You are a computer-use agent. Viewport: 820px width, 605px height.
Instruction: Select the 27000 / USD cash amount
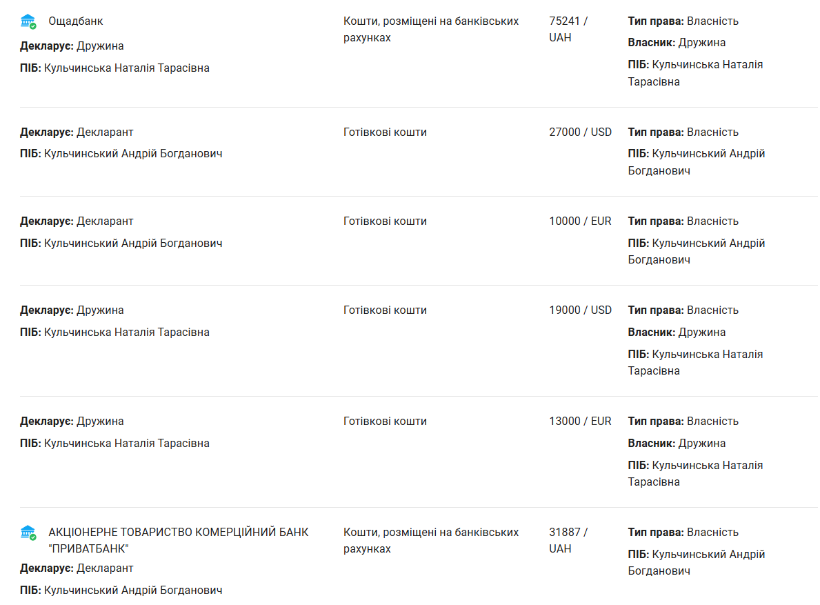pyautogui.click(x=580, y=132)
